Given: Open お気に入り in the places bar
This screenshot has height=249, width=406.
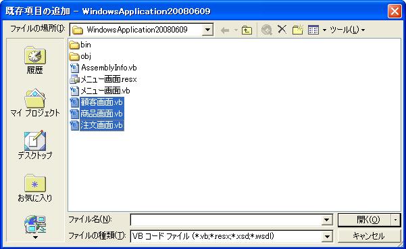Looking at the screenshot, I should 35,188.
